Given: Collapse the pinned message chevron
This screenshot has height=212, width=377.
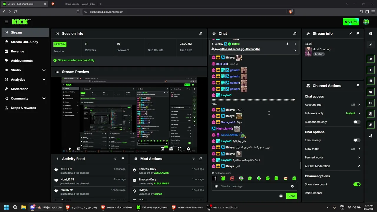Looking at the screenshot, I should pos(295,50).
